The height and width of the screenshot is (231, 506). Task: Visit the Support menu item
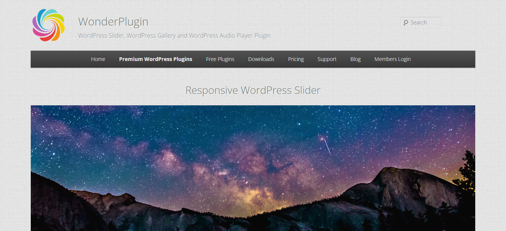327,59
